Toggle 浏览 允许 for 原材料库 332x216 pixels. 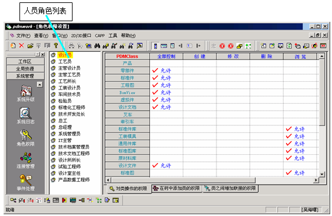(x=295, y=158)
